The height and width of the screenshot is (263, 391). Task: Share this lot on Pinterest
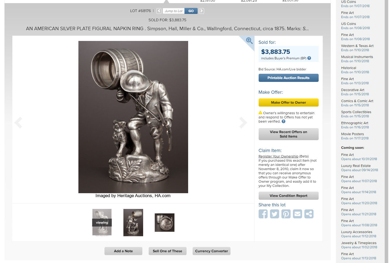286,214
